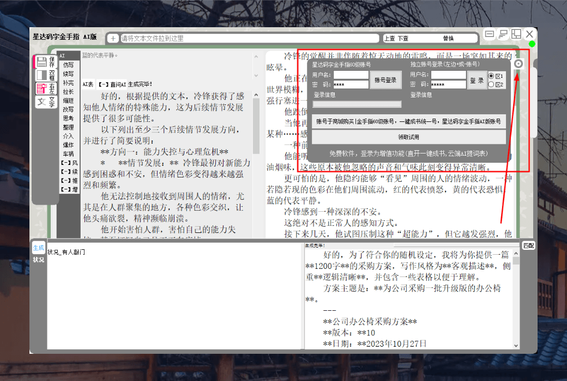Screen dimensions: 567x381
Task: Click the 状况_有人敲门 text line
Action: tap(66, 252)
